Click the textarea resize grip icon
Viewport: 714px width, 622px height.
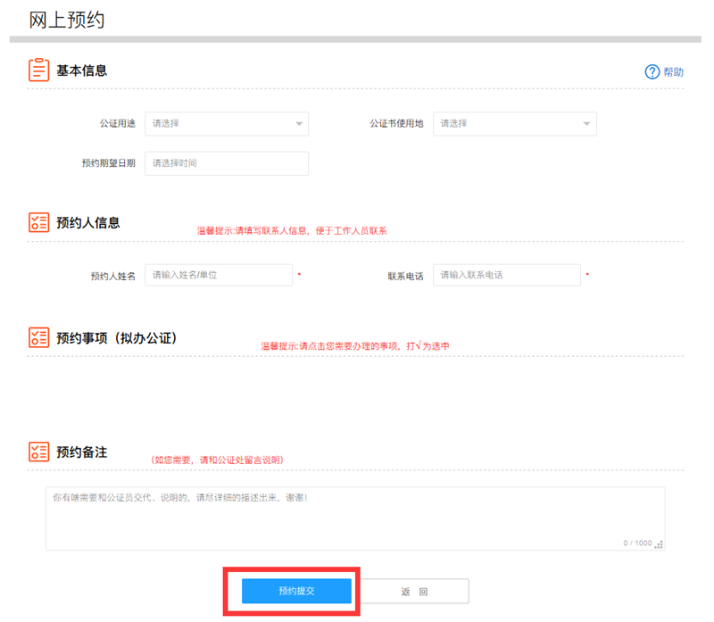[x=659, y=544]
